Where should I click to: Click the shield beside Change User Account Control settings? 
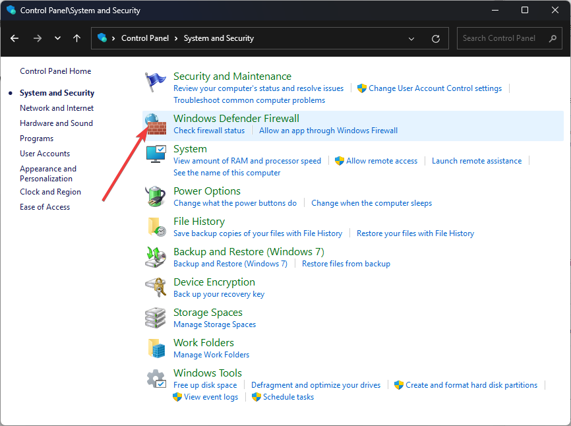[362, 88]
